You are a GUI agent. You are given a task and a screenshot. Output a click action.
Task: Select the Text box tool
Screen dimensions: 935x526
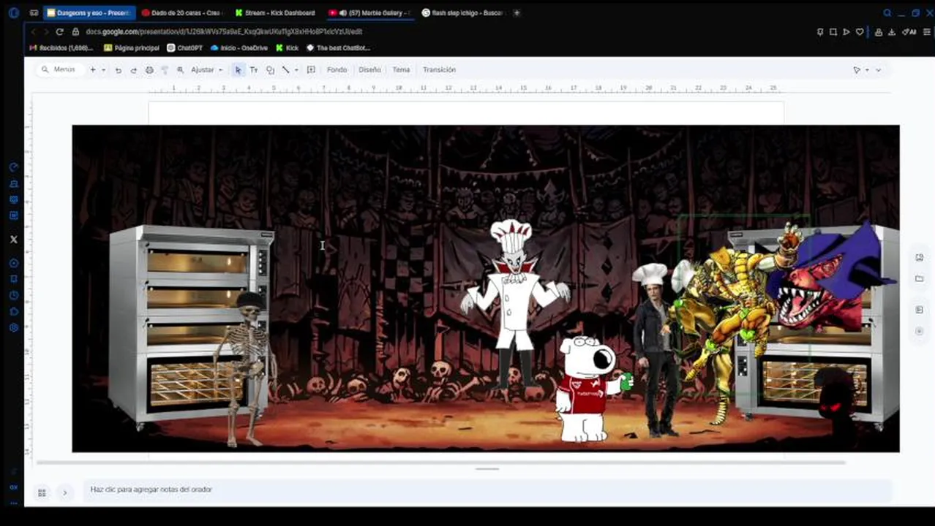tap(254, 70)
